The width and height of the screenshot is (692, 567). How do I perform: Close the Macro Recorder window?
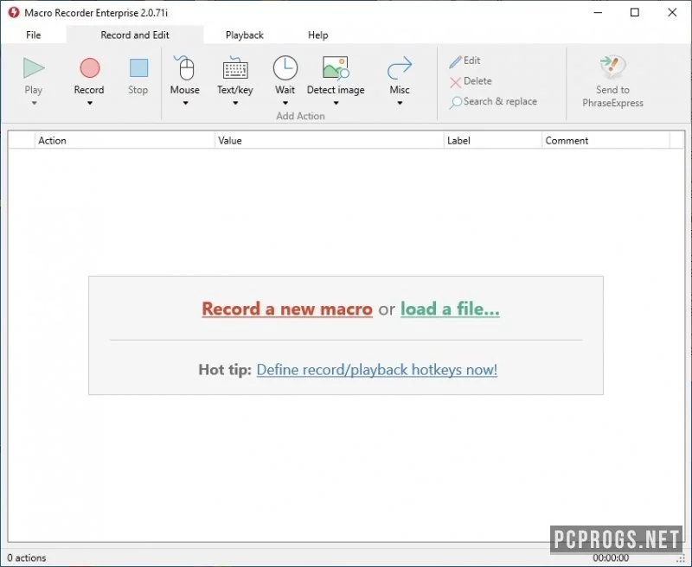[x=672, y=12]
